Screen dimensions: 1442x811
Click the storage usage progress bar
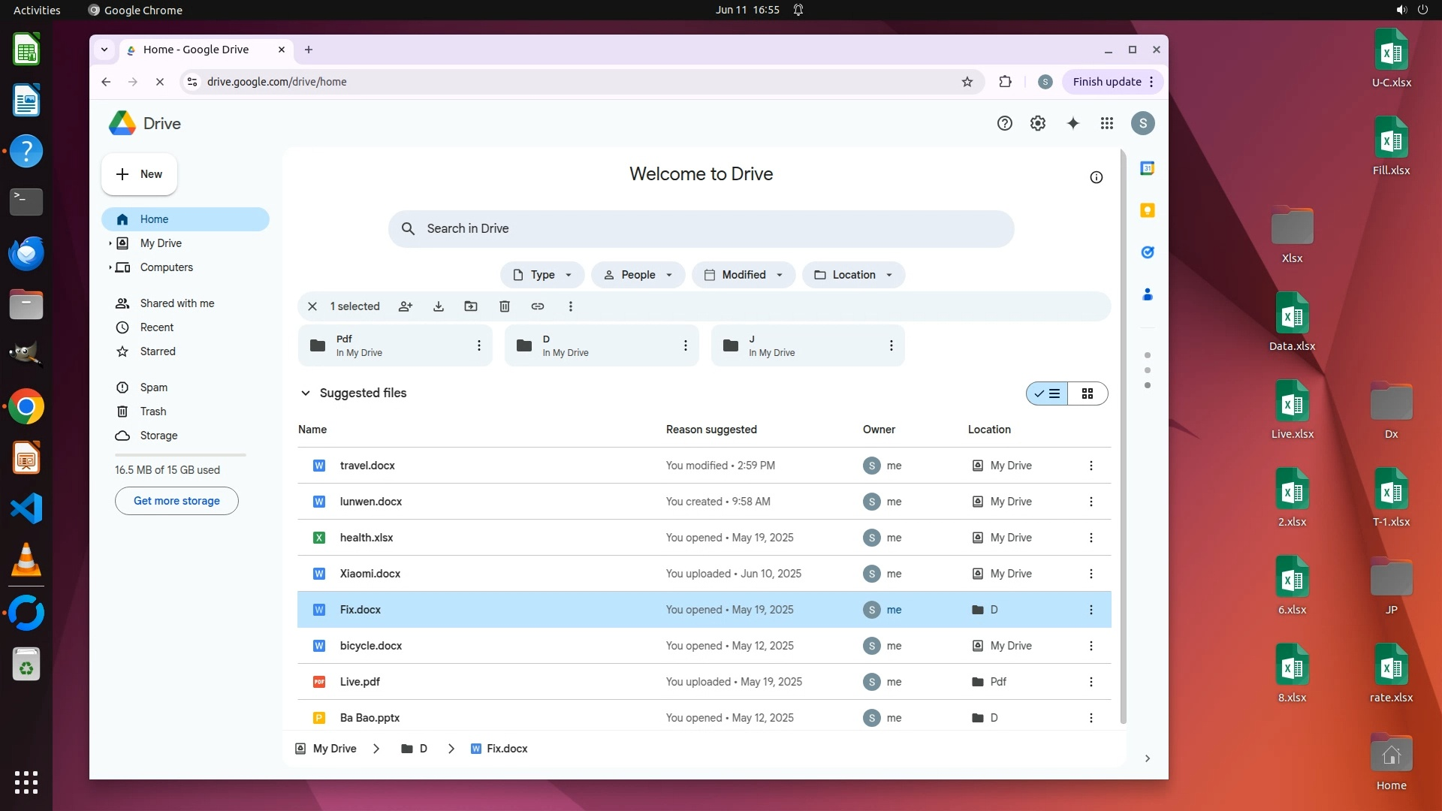pyautogui.click(x=180, y=455)
